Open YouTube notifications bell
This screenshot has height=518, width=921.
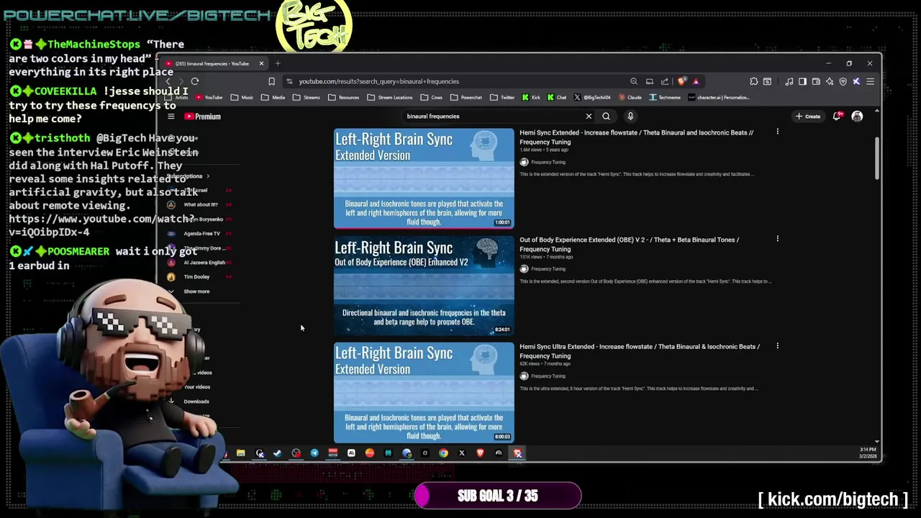click(x=837, y=116)
